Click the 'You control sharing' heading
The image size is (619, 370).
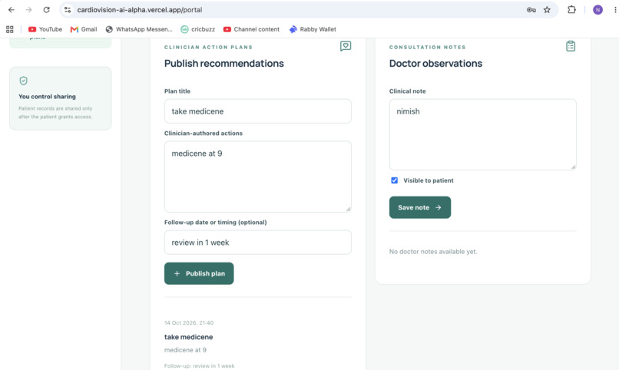point(47,97)
